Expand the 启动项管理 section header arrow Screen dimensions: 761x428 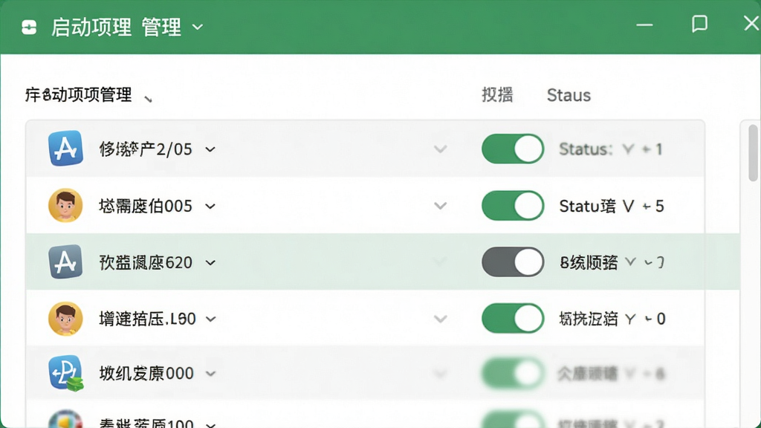click(148, 99)
